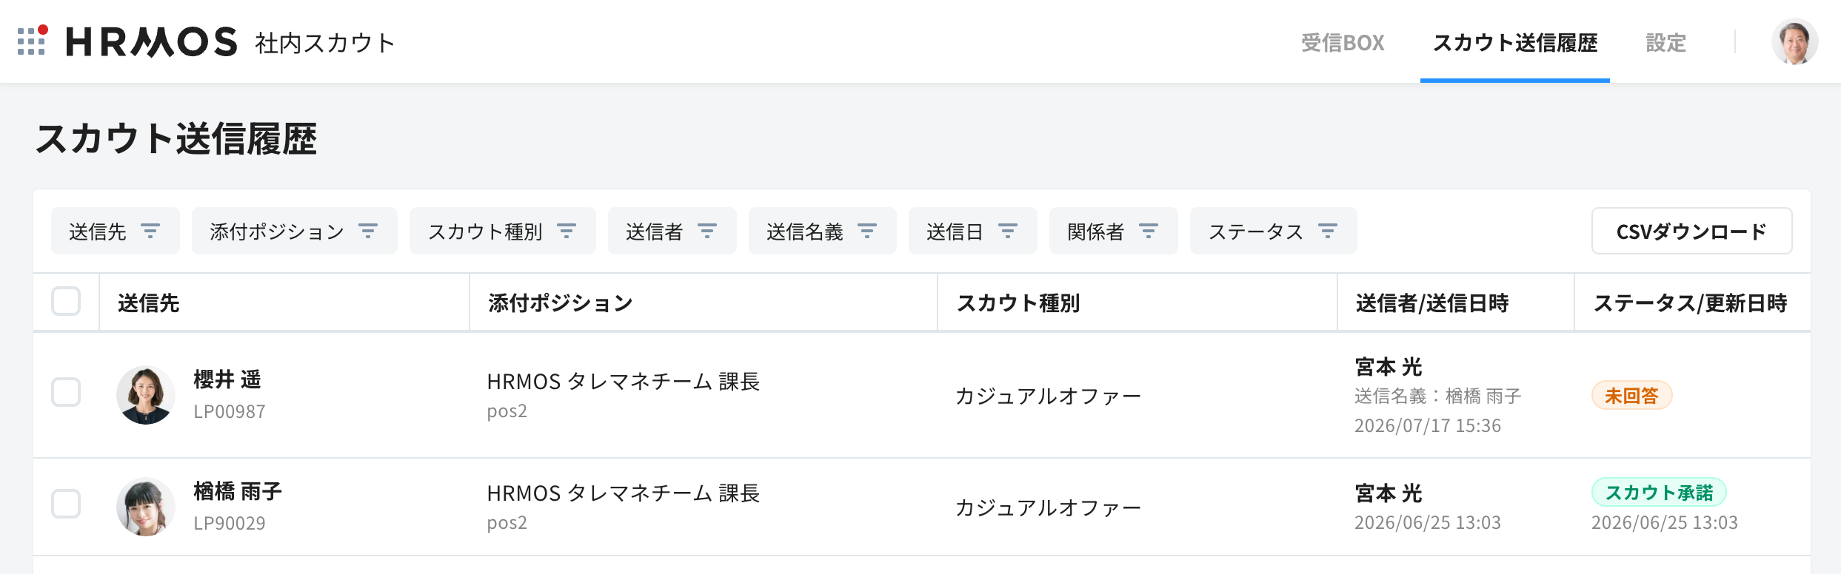The width and height of the screenshot is (1841, 574).
Task: Open the 設定 tab
Action: pos(1666,43)
